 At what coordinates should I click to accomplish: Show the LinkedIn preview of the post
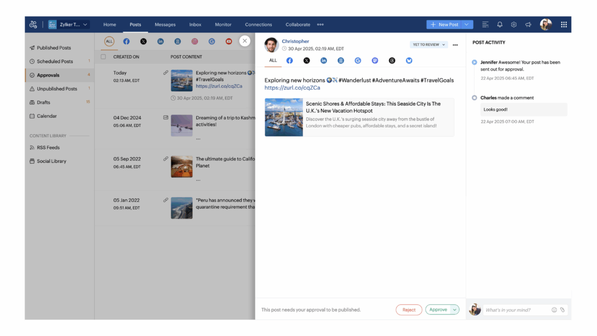323,60
